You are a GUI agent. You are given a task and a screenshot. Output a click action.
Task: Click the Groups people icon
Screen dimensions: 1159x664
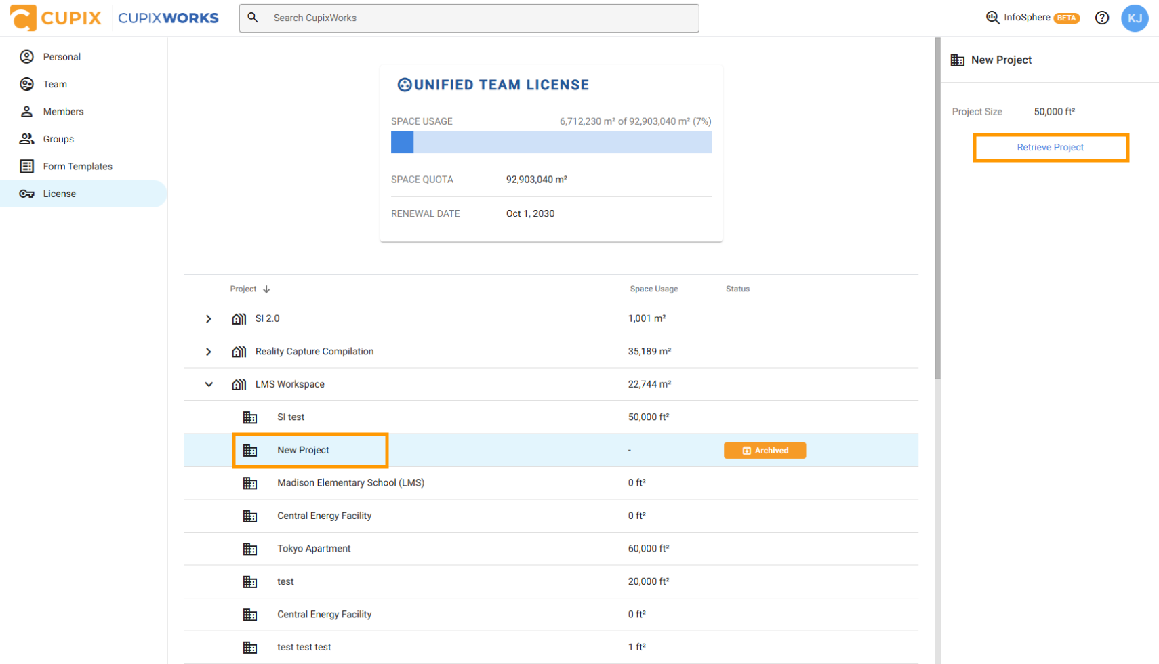click(26, 139)
